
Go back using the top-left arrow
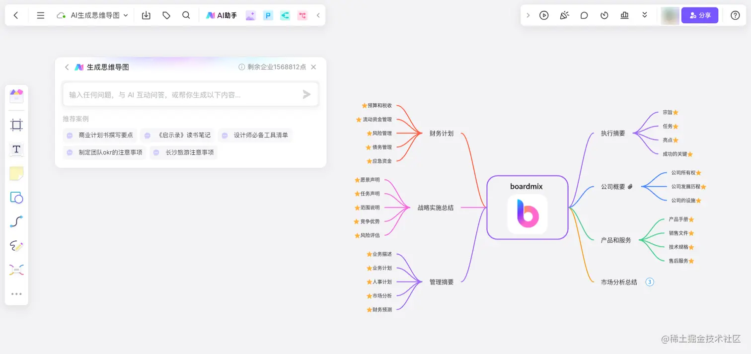coord(16,15)
